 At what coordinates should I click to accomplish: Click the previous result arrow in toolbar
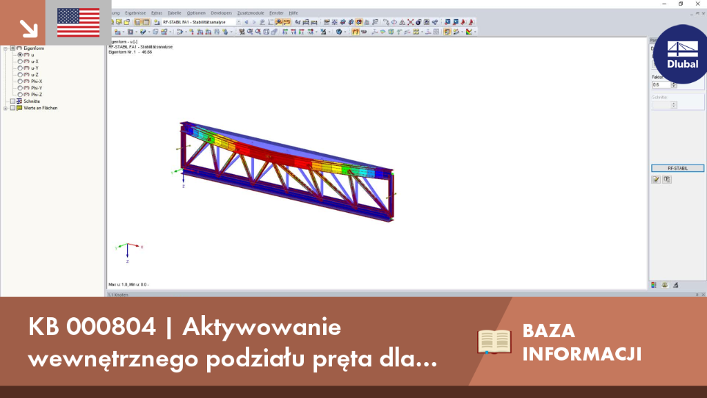click(x=246, y=21)
